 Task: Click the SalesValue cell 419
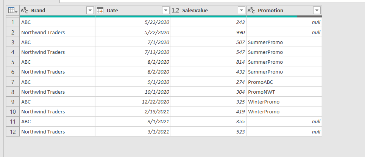[209, 112]
